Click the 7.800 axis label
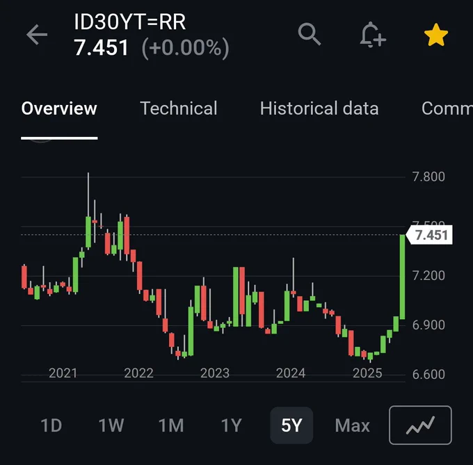Image resolution: width=473 pixels, height=465 pixels. click(428, 177)
